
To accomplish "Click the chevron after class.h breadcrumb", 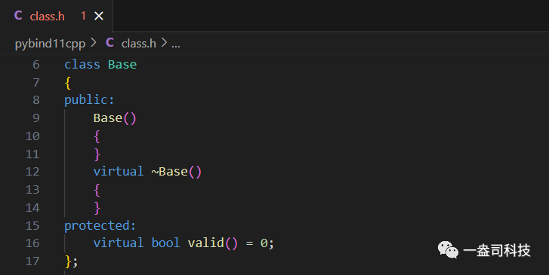I will point(164,43).
